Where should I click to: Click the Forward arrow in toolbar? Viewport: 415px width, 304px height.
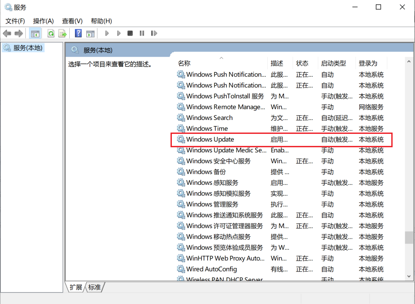coord(19,34)
